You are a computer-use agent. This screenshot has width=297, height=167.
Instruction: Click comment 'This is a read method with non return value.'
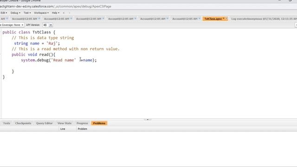(66, 49)
